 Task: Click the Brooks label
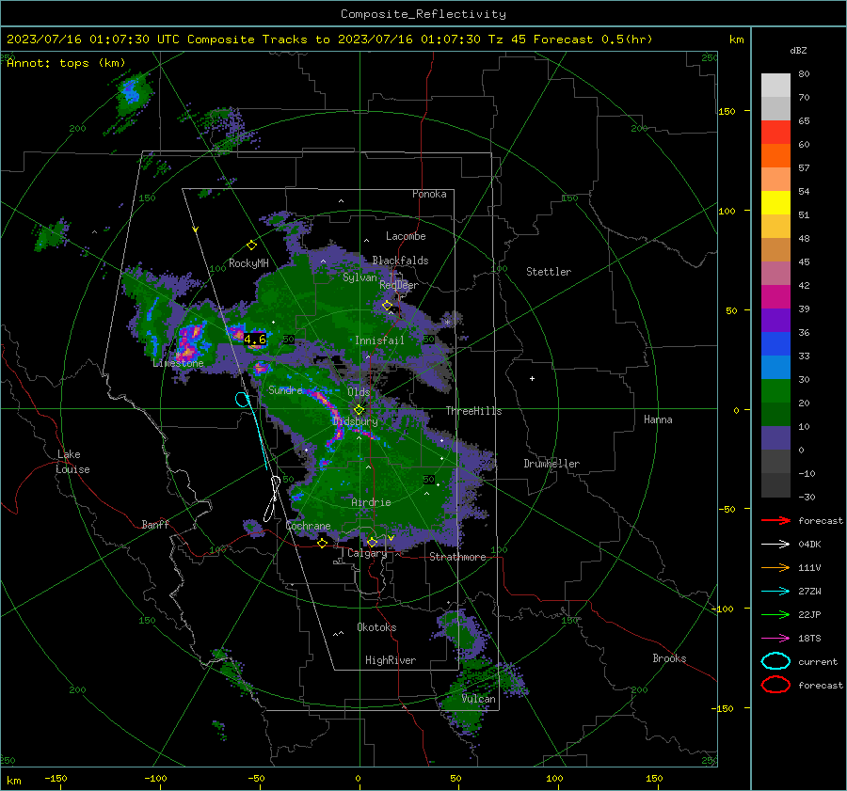(669, 658)
